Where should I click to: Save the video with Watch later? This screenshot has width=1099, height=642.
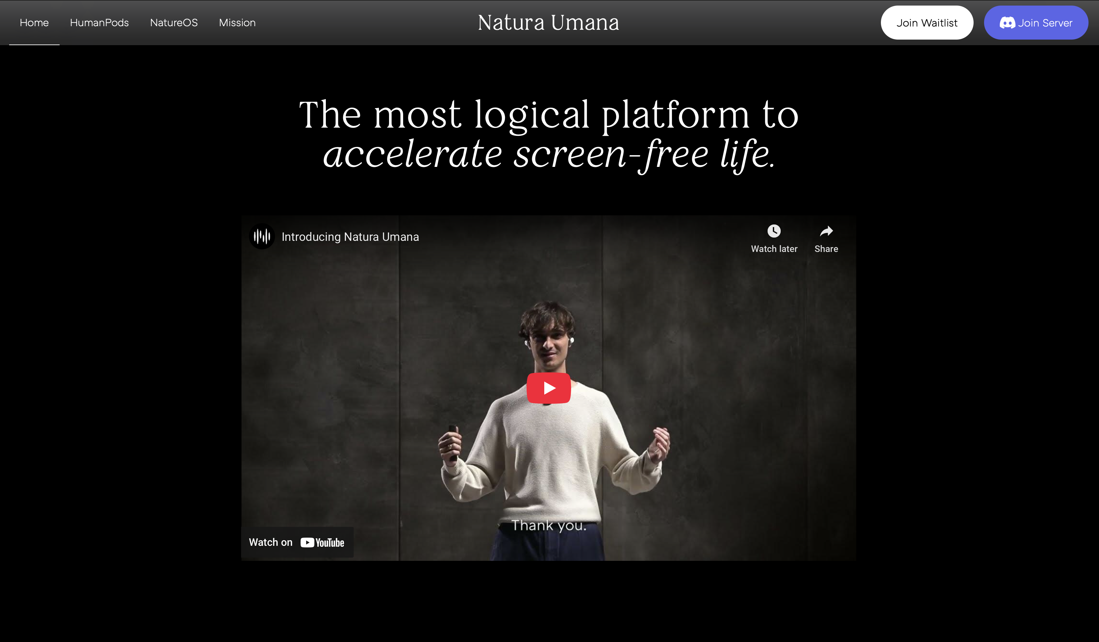coord(774,239)
